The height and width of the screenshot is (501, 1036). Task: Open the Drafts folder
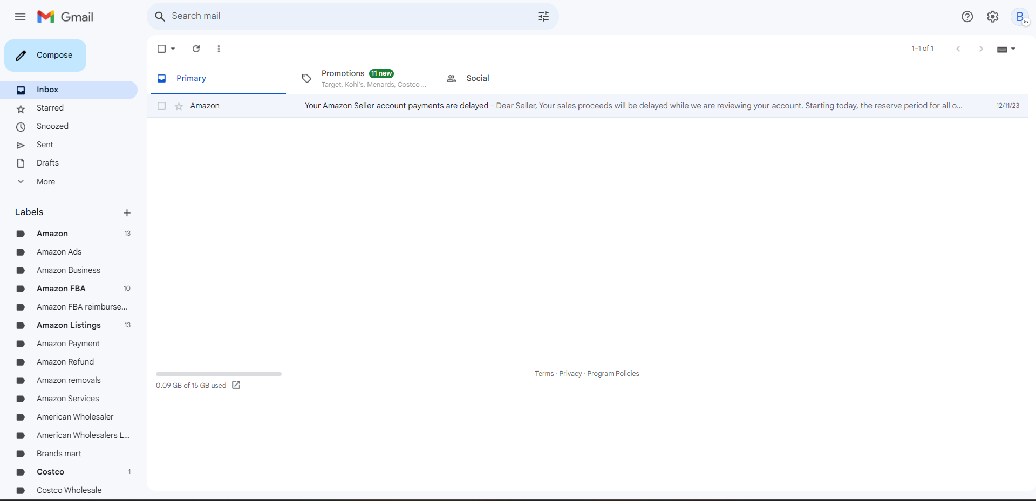click(x=69, y=163)
